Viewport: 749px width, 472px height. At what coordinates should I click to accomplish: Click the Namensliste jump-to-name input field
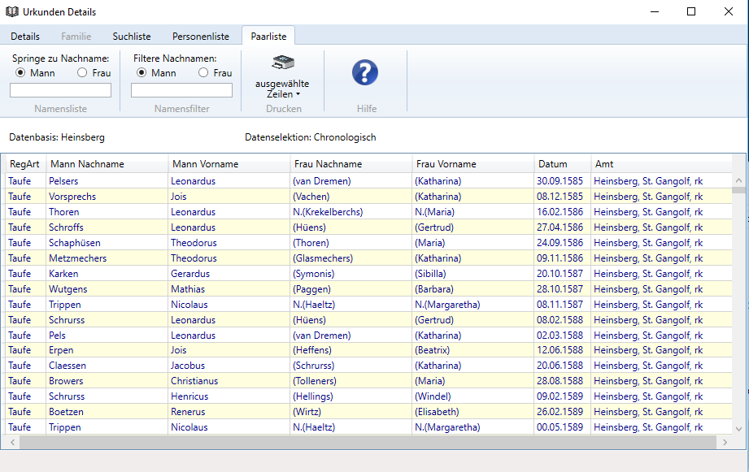click(60, 91)
